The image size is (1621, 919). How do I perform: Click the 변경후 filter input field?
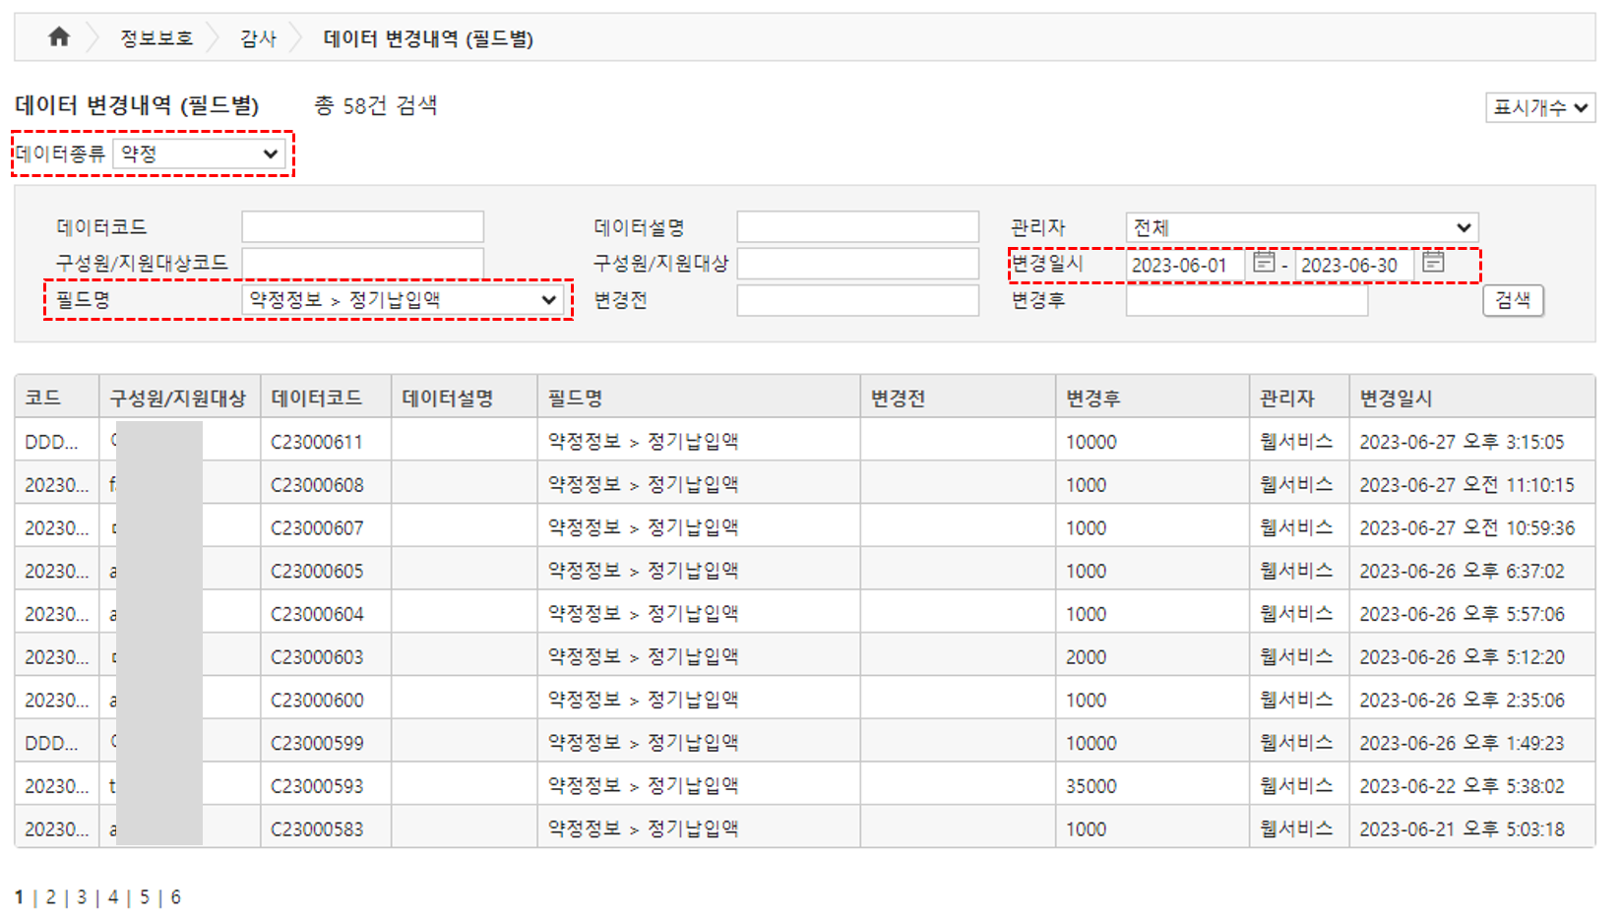click(1246, 300)
